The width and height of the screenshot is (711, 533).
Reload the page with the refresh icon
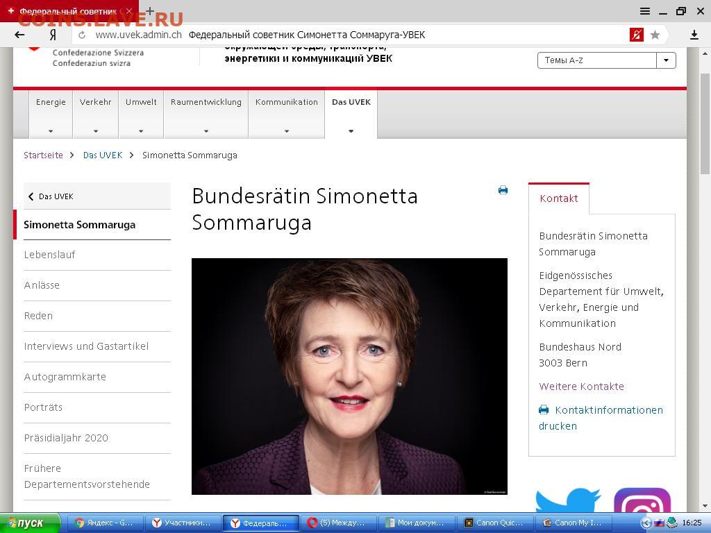(82, 35)
